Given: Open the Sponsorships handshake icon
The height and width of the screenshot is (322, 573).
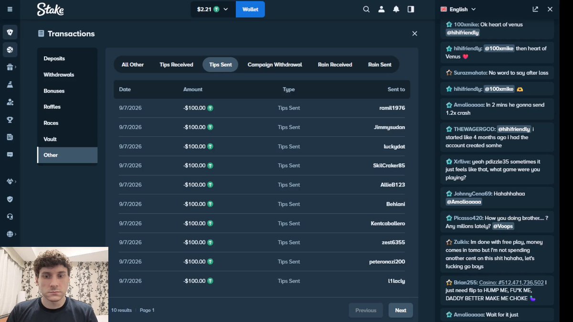Looking at the screenshot, I should pyautogui.click(x=10, y=181).
